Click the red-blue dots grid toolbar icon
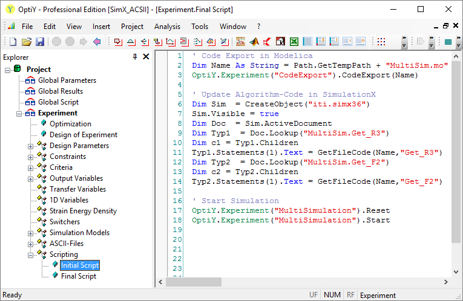Viewport: 463px width, 301px height. point(381,42)
